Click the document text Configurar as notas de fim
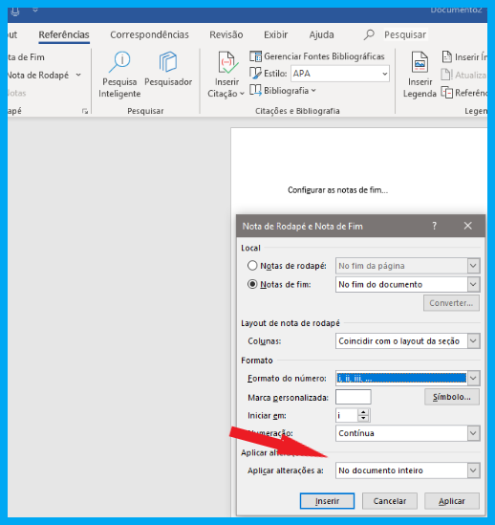Viewport: 495px width, 525px height. (337, 190)
